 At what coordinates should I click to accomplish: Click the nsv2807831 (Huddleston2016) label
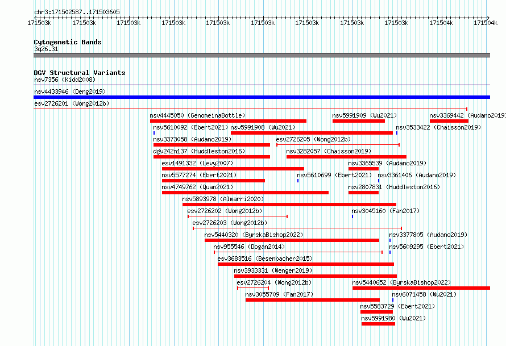pyautogui.click(x=394, y=187)
